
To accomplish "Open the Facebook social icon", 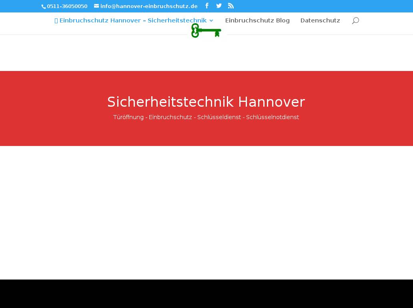I will pyautogui.click(x=207, y=6).
